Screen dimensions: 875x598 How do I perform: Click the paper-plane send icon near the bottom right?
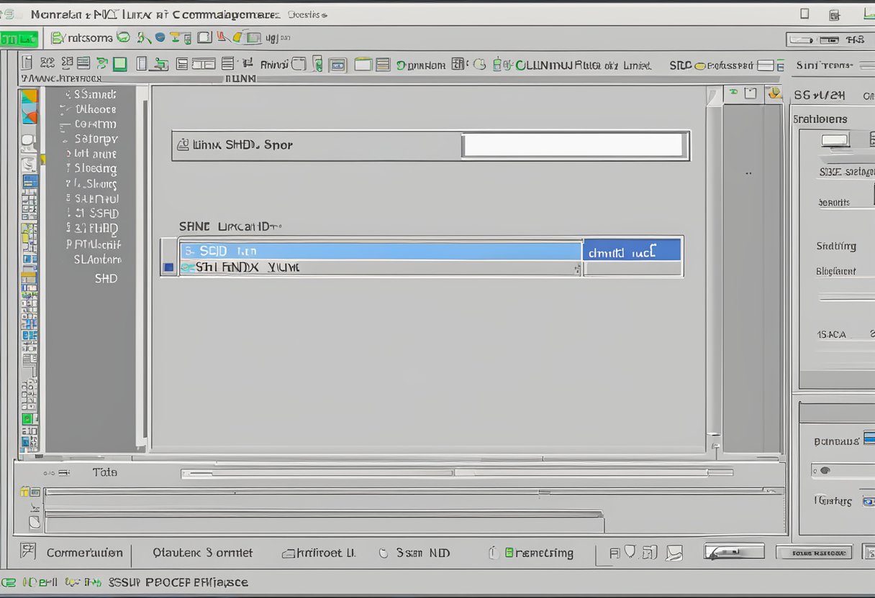point(671,553)
